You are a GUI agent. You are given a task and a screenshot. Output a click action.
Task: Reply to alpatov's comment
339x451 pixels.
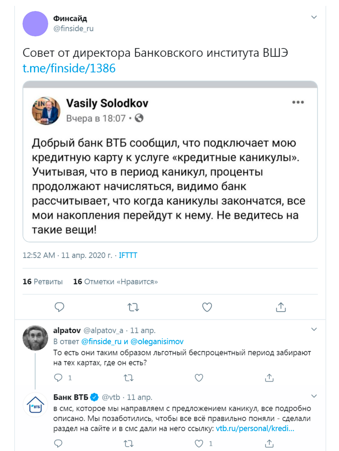pos(59,378)
